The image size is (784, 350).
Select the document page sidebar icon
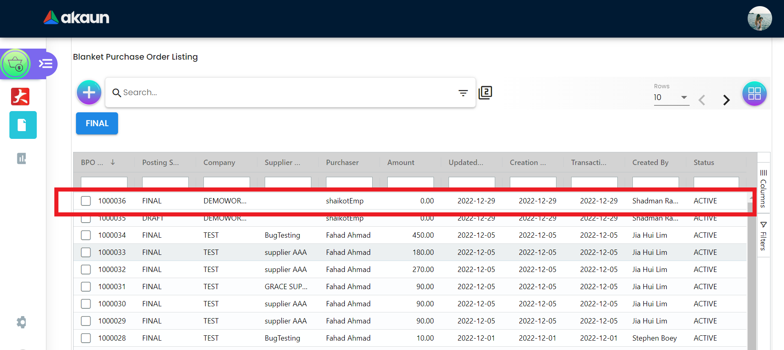23,125
